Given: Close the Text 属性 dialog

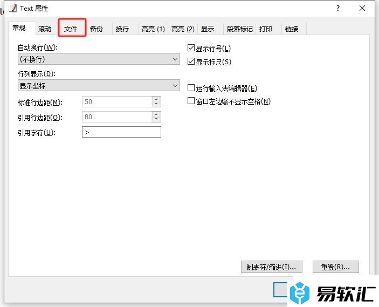Looking at the screenshot, I should (362, 9).
